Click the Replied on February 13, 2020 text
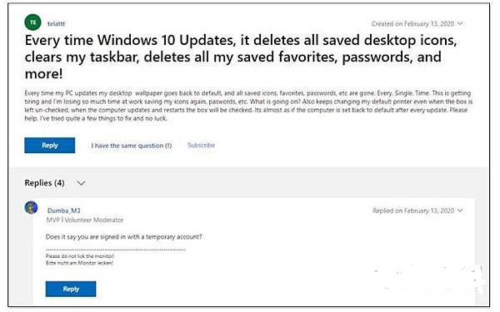 [x=413, y=210]
